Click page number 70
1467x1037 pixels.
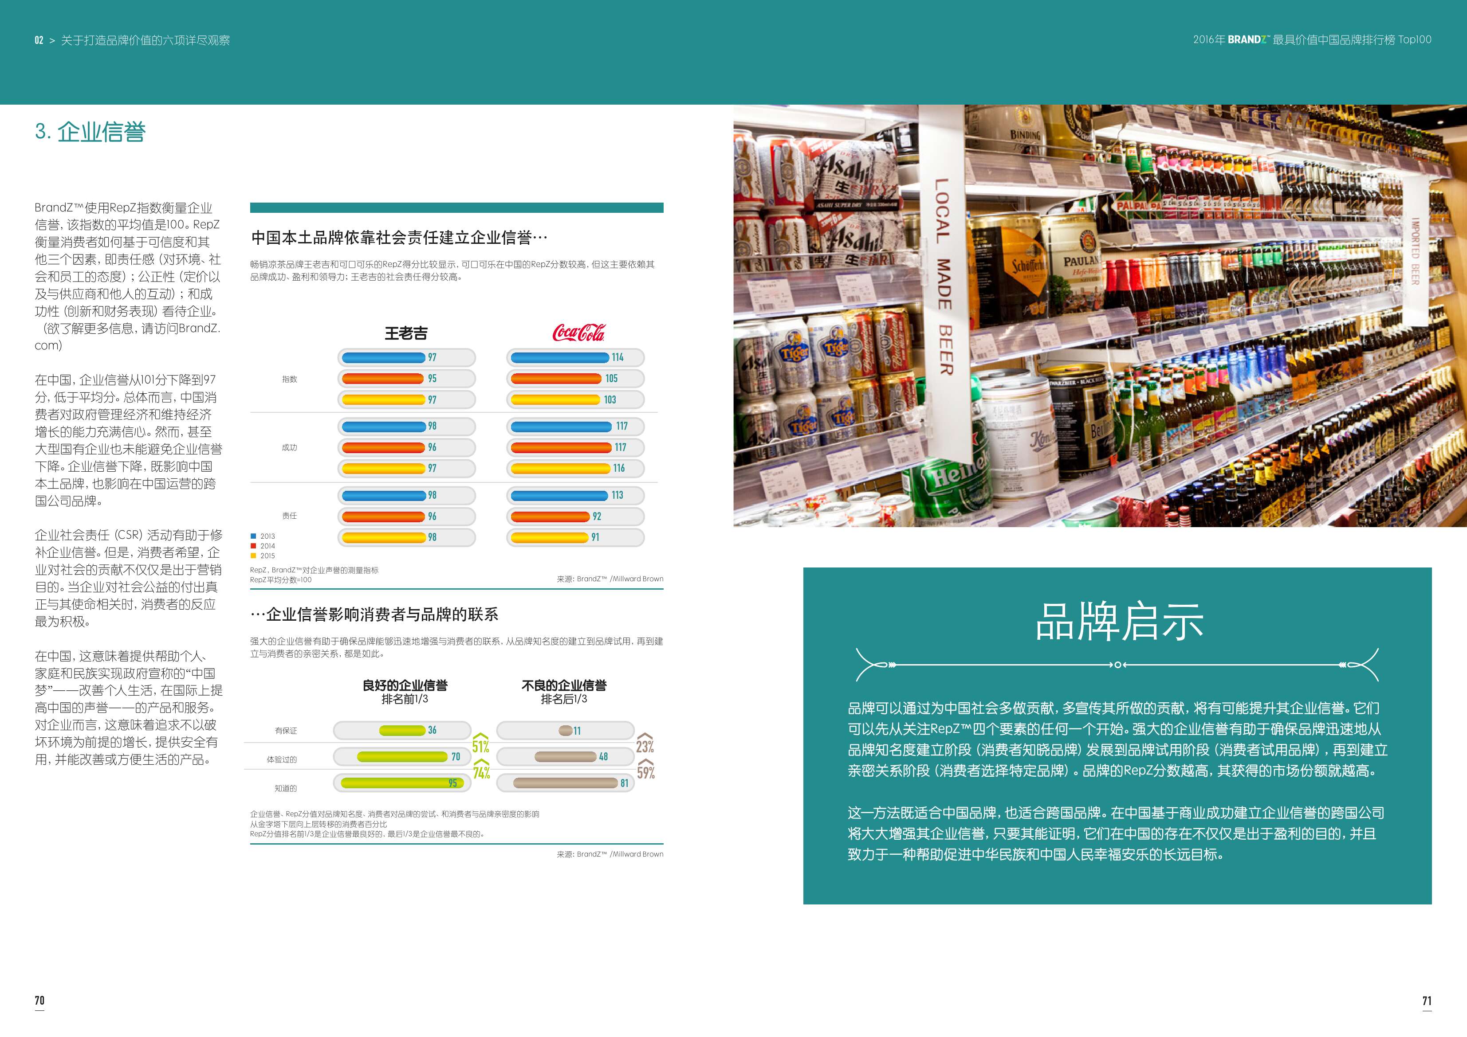pyautogui.click(x=39, y=1001)
